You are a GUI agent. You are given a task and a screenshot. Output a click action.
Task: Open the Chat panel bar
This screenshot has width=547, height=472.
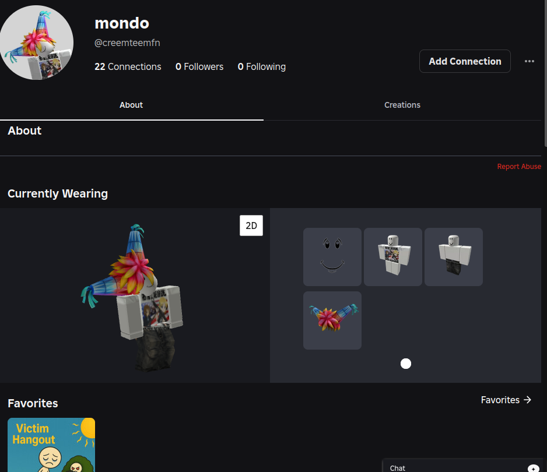click(x=464, y=466)
